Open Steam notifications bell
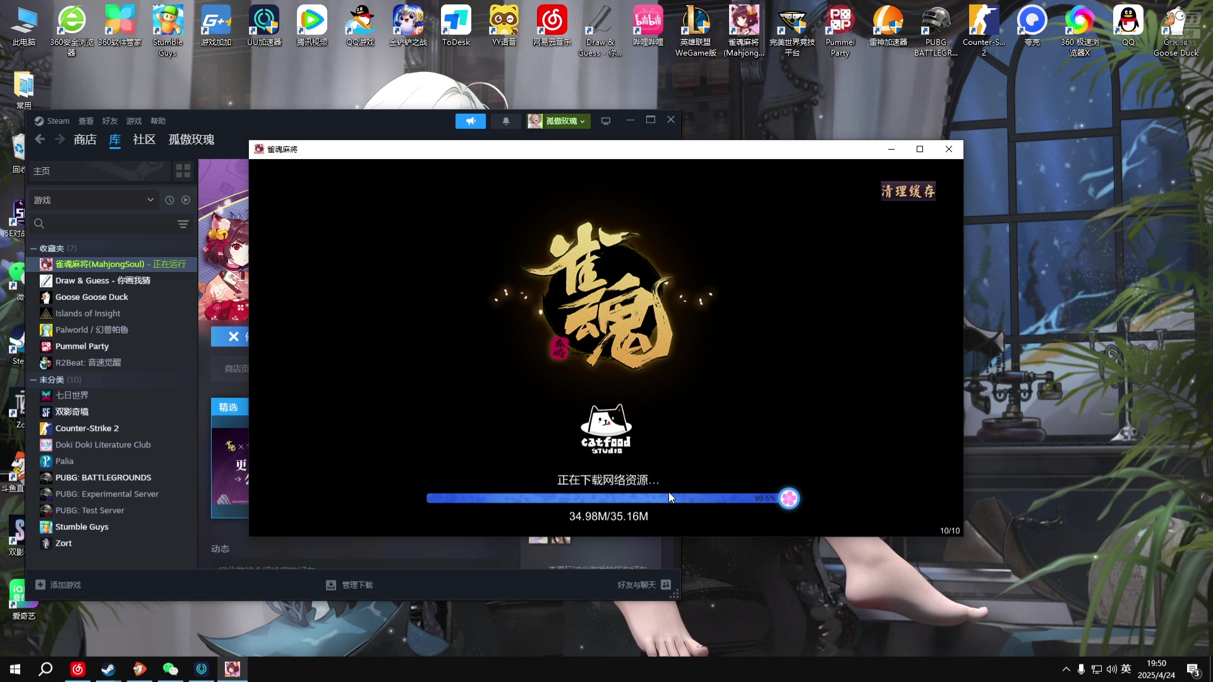The height and width of the screenshot is (682, 1213). click(505, 121)
